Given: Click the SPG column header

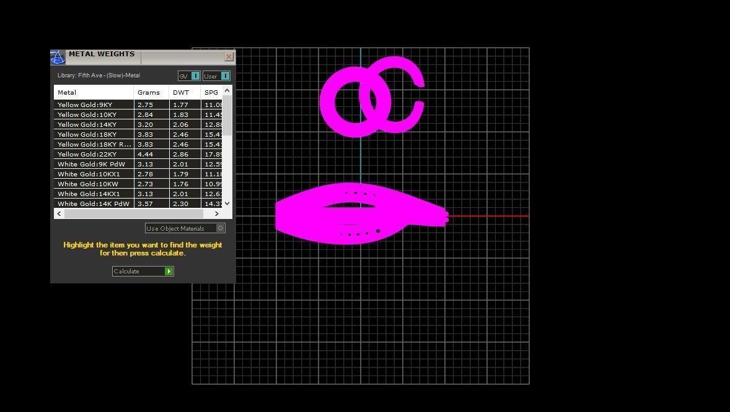Looking at the screenshot, I should pyautogui.click(x=212, y=92).
